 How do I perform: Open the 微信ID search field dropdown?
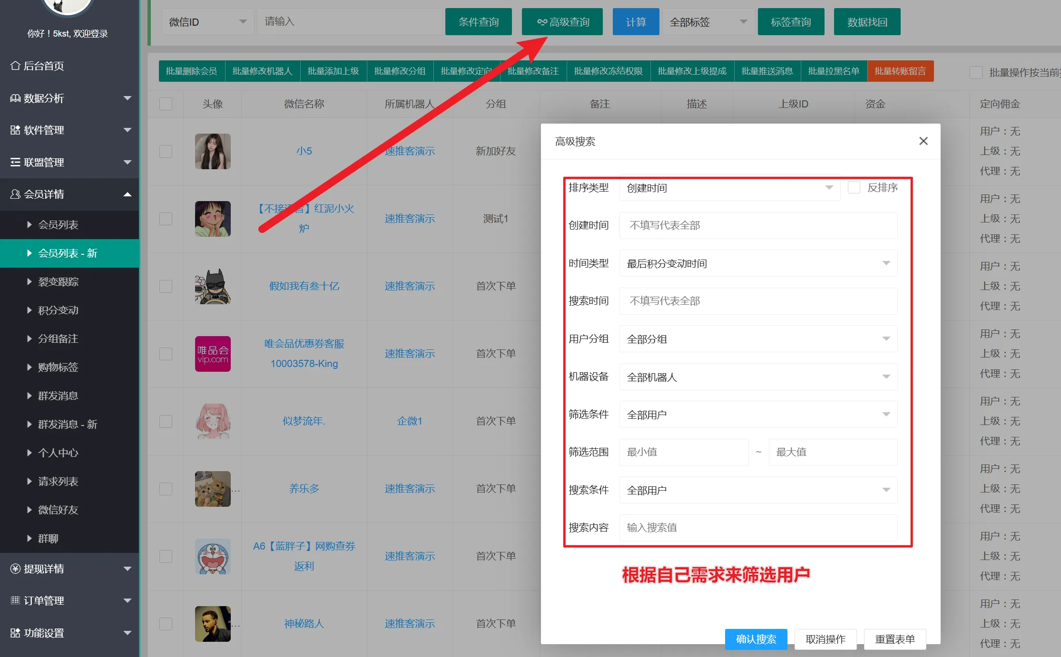(207, 22)
